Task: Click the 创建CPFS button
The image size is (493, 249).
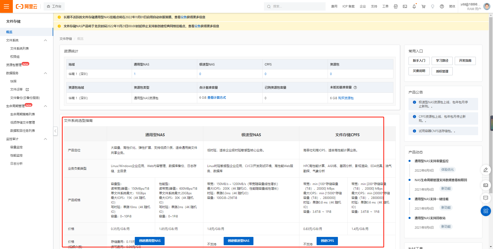Action: point(327,241)
